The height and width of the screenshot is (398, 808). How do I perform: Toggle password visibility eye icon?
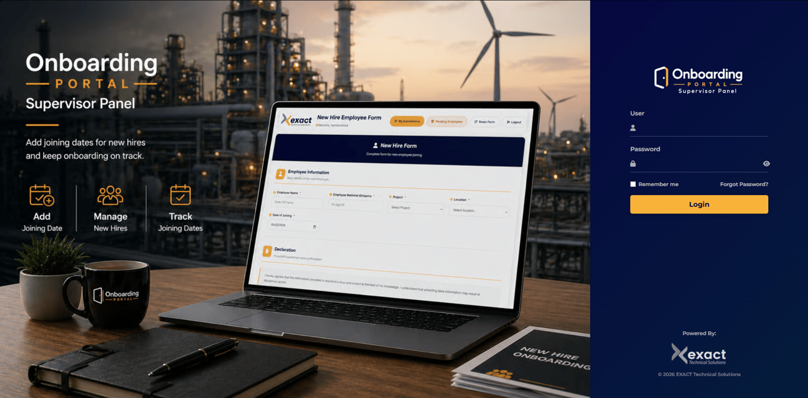(x=766, y=164)
